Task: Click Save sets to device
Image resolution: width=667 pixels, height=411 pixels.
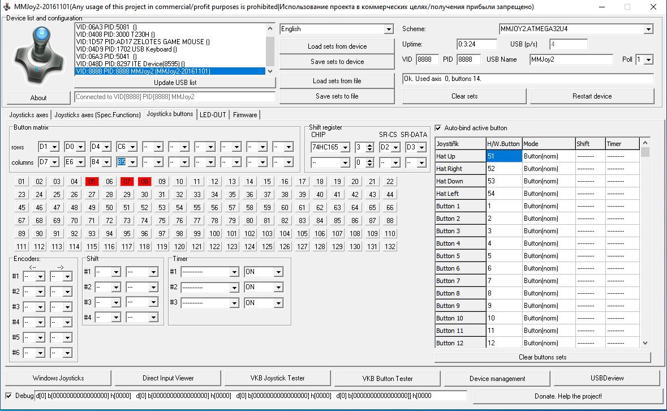Action: point(337,62)
